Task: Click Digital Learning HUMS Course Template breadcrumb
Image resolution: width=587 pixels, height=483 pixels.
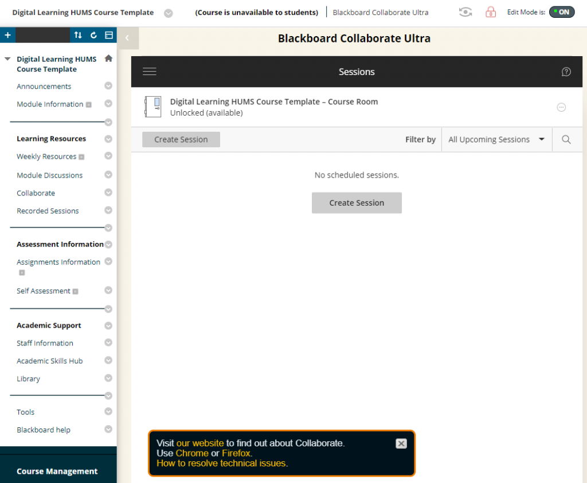Action: 83,13
